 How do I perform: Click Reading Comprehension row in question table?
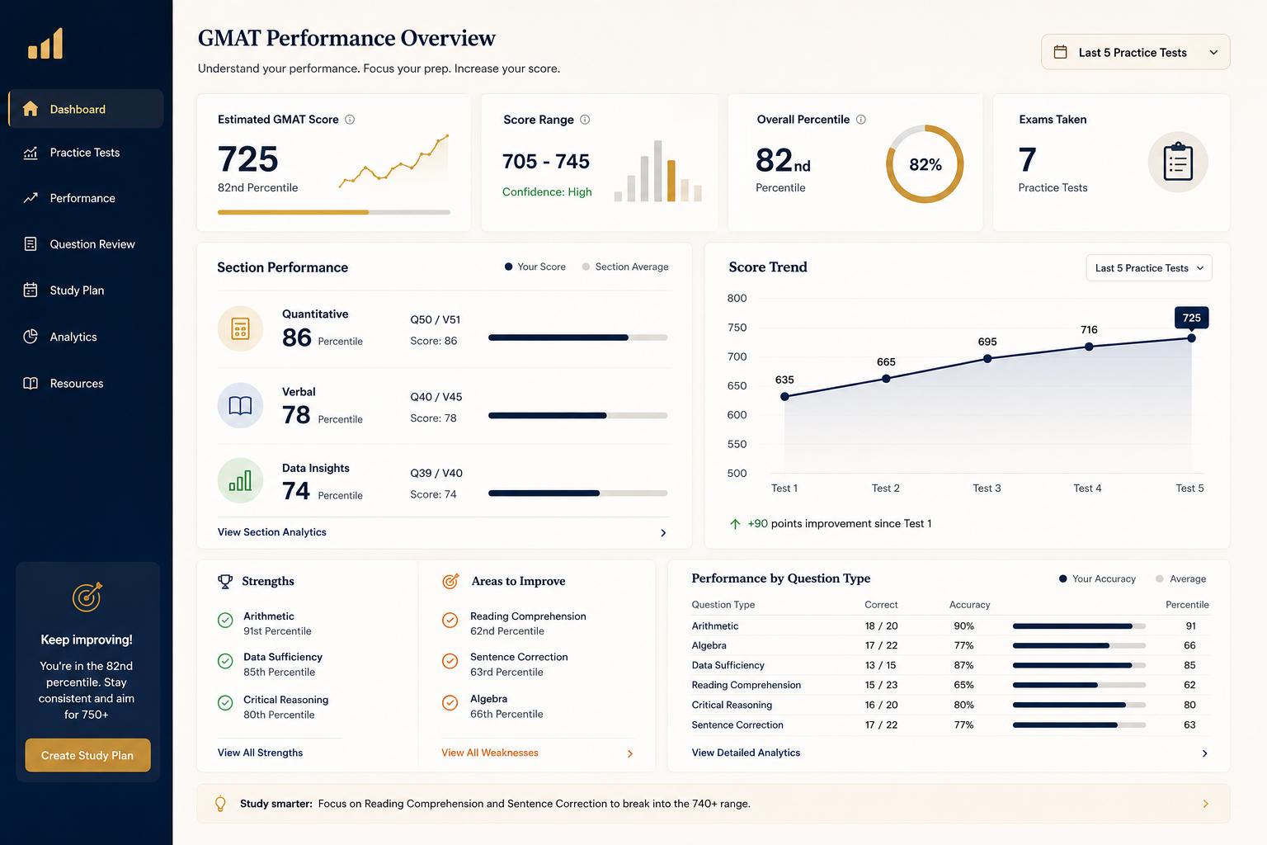(950, 685)
